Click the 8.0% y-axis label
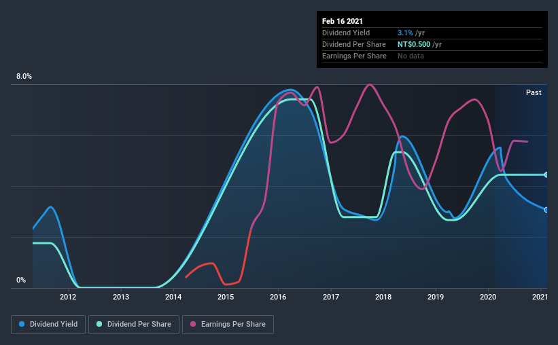This screenshot has height=345, width=558. [x=24, y=77]
